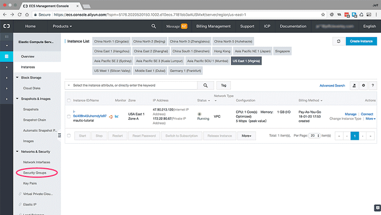The image size is (381, 215).
Task: Click the Release Instance button
Action: point(220,136)
